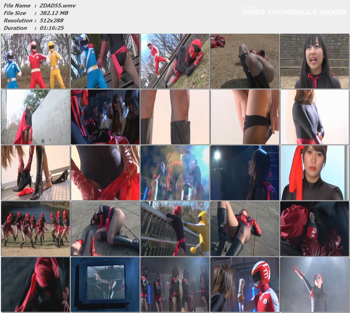Open thumbnail of red-masked group posing by lake
The width and height of the screenshot is (350, 313).
35,229
